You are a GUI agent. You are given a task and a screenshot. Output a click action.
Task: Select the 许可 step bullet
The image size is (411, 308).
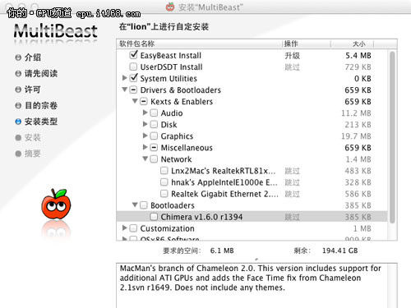point(18,90)
